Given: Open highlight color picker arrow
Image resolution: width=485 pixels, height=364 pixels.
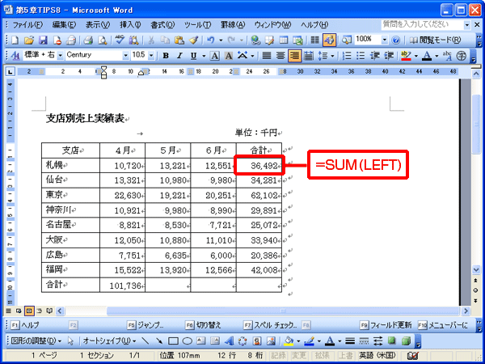Looking at the screenshot, I should (x=415, y=56).
